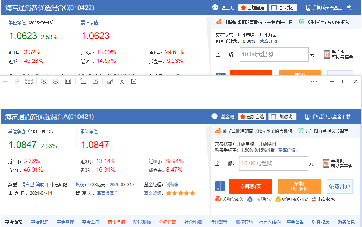The width and height of the screenshot is (362, 227).
Task: Toggle 已加自选 star for fund 010422
Action: pos(252,8)
